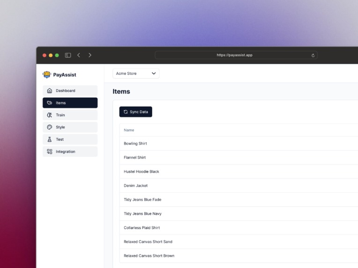The width and height of the screenshot is (358, 268).
Task: Click the red close window button
Action: click(x=45, y=55)
